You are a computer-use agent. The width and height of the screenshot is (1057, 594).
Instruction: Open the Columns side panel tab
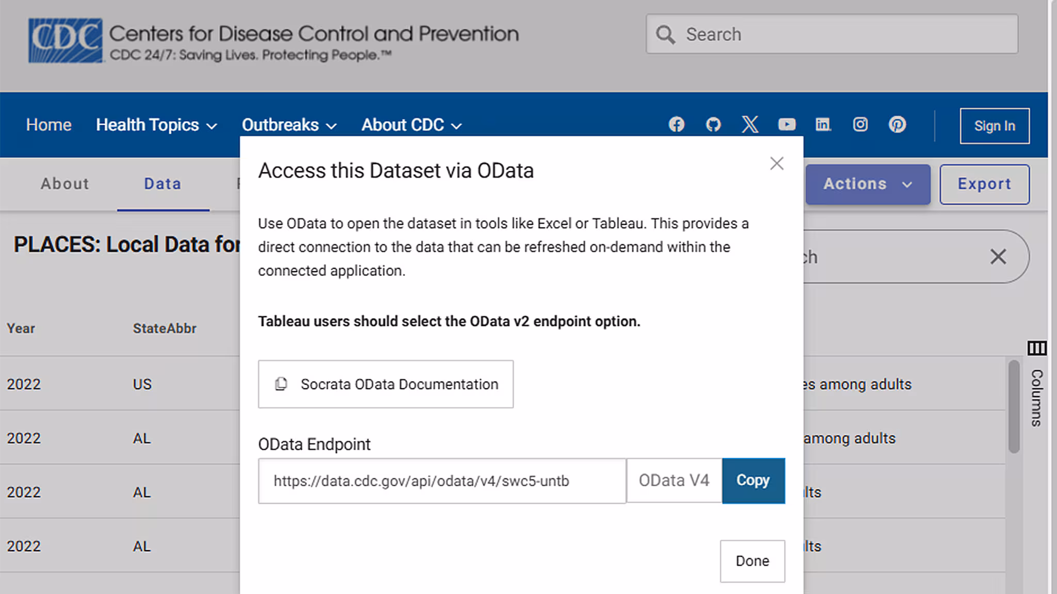point(1037,398)
